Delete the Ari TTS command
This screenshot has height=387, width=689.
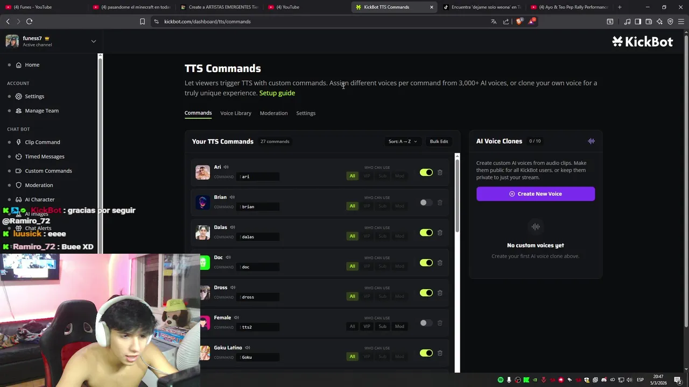click(x=440, y=173)
